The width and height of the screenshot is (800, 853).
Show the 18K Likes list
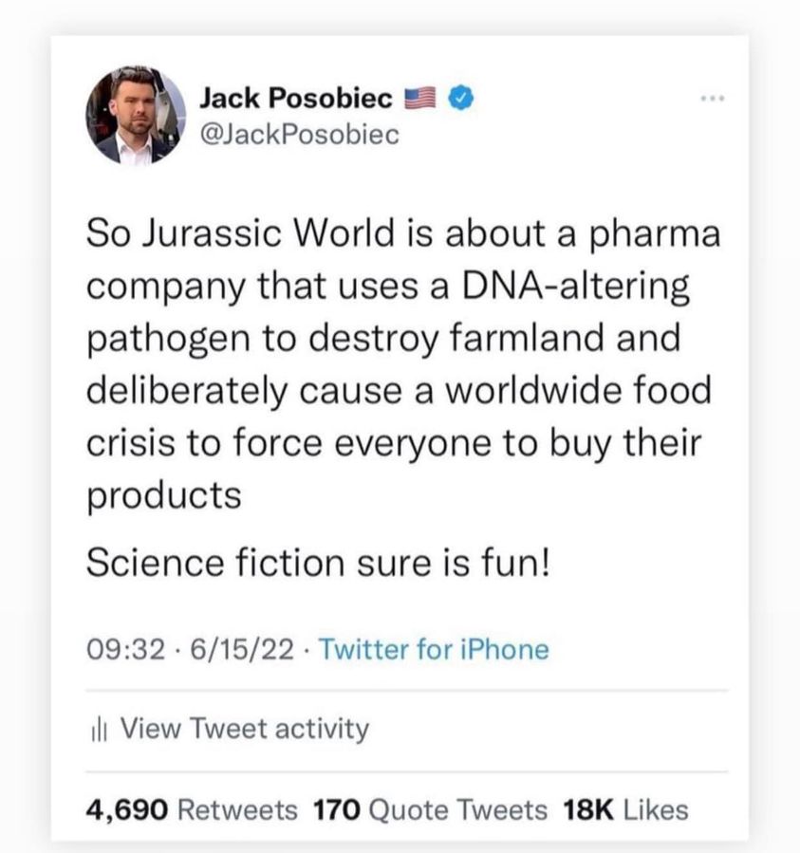tap(625, 809)
